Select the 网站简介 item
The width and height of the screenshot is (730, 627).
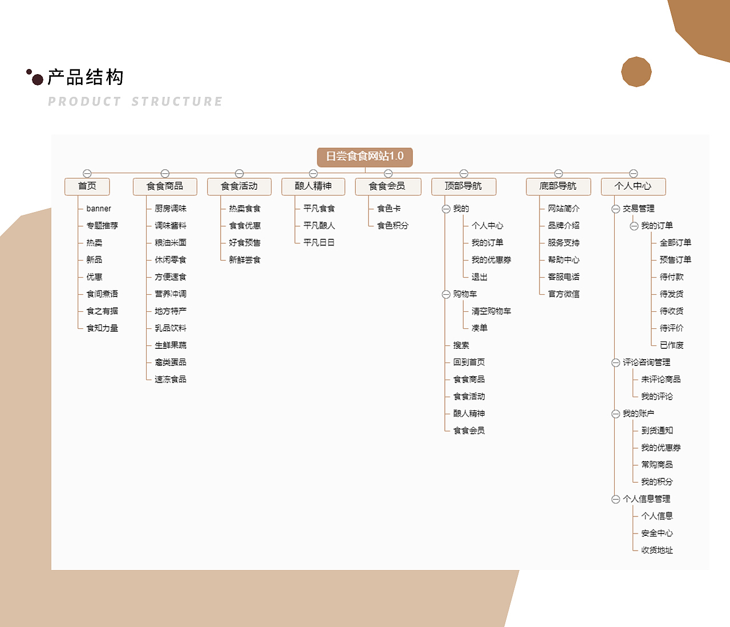563,209
